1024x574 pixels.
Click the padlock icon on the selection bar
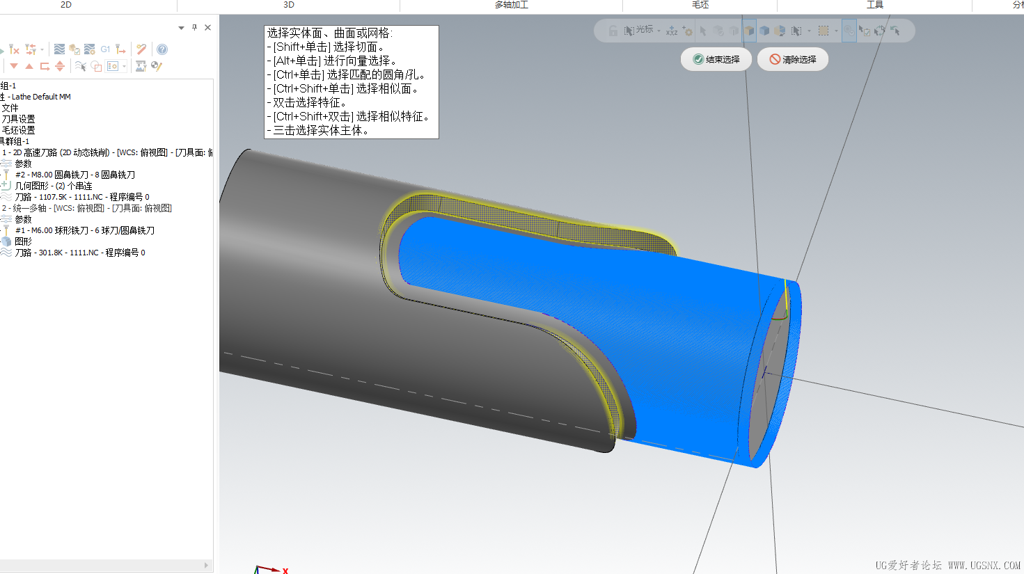(x=613, y=31)
